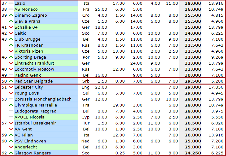The image size is (226, 156).
Task: Click the 17.856 country value for Leicester City
Action: 216,87
